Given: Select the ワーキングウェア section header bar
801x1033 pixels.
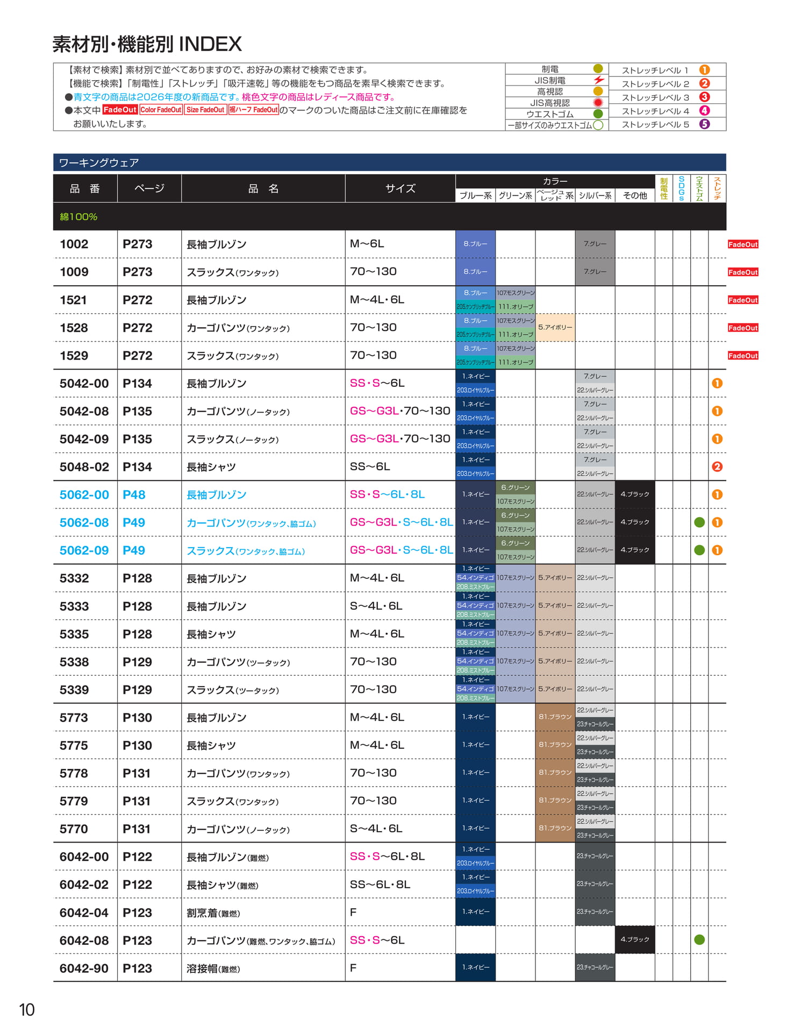Looking at the screenshot, I should [389, 162].
